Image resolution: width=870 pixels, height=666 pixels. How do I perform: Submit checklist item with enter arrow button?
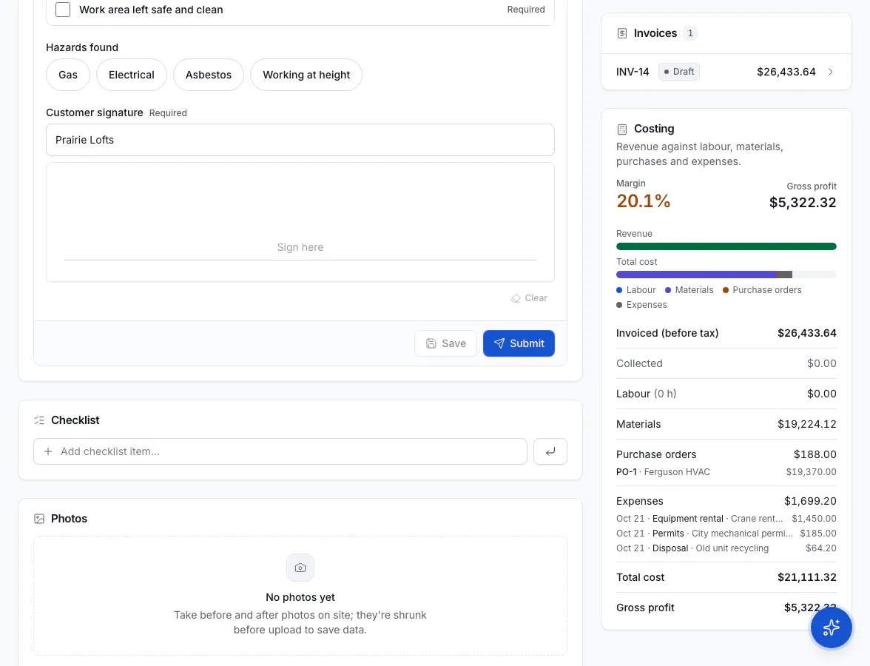(x=550, y=451)
